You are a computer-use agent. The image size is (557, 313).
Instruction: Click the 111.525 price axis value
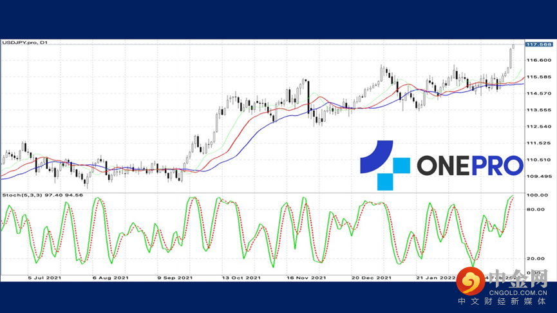click(539, 143)
